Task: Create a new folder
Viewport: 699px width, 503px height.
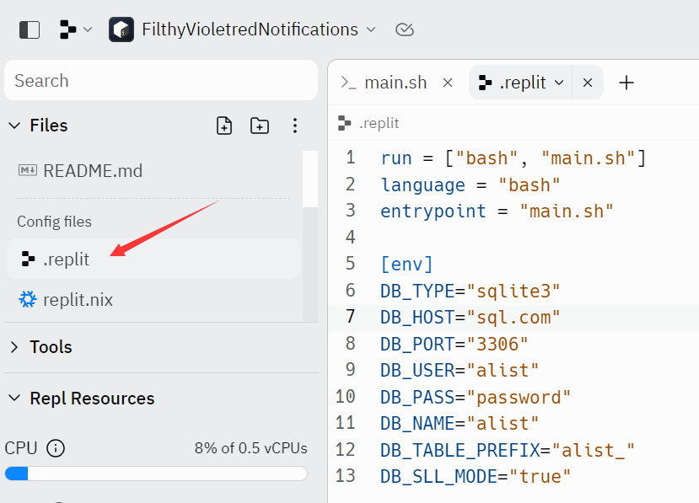Action: (260, 126)
